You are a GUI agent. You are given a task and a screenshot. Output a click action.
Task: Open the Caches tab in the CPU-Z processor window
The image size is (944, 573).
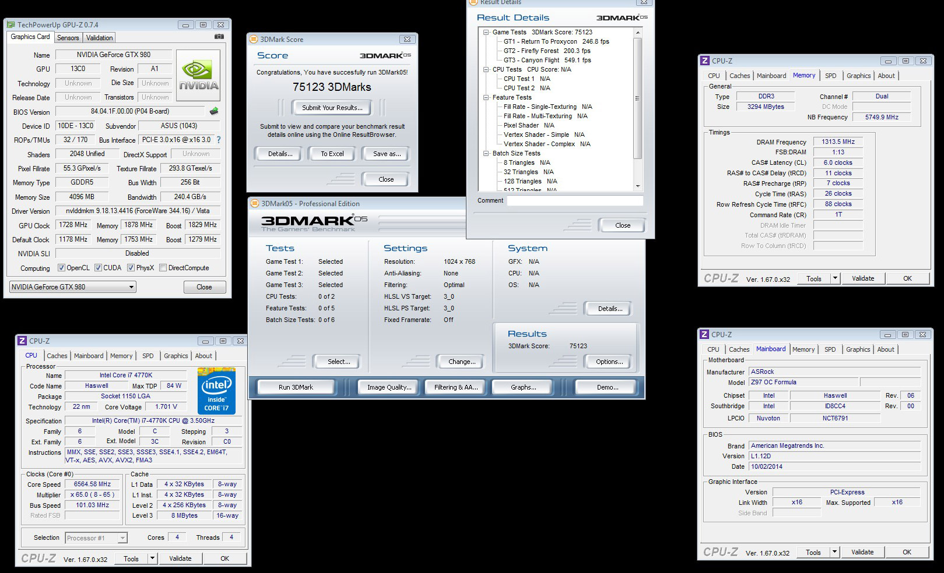[57, 356]
